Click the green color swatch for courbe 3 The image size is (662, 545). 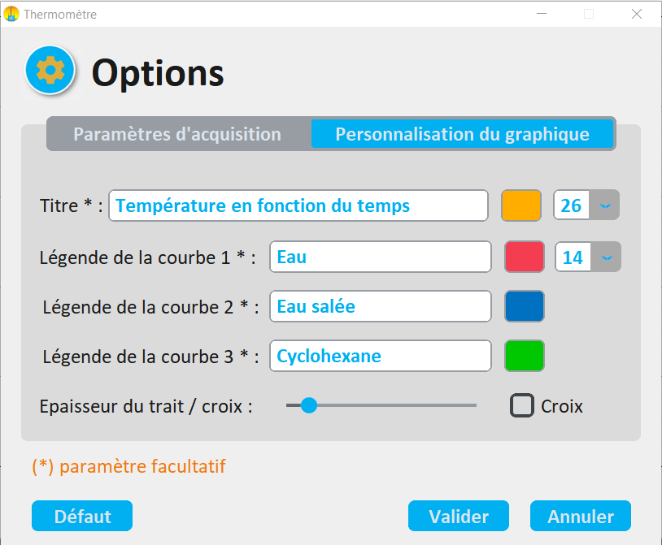coord(525,356)
